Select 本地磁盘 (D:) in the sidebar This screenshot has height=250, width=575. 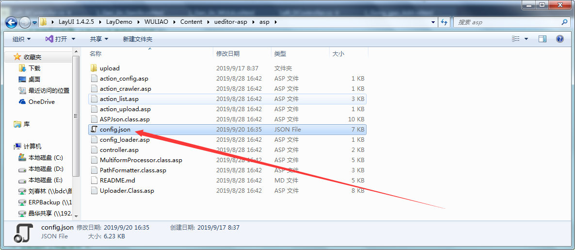pyautogui.click(x=46, y=169)
